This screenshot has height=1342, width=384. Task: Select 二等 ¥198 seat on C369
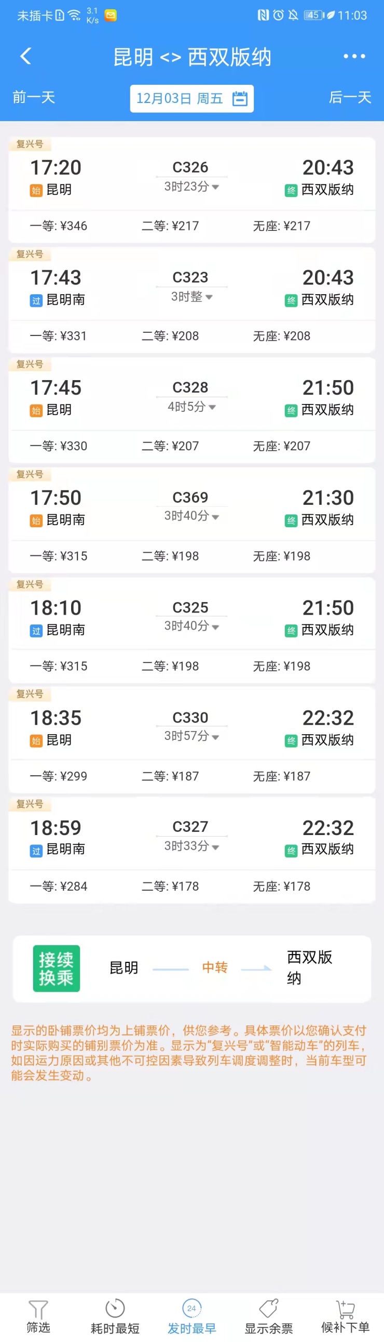170,556
